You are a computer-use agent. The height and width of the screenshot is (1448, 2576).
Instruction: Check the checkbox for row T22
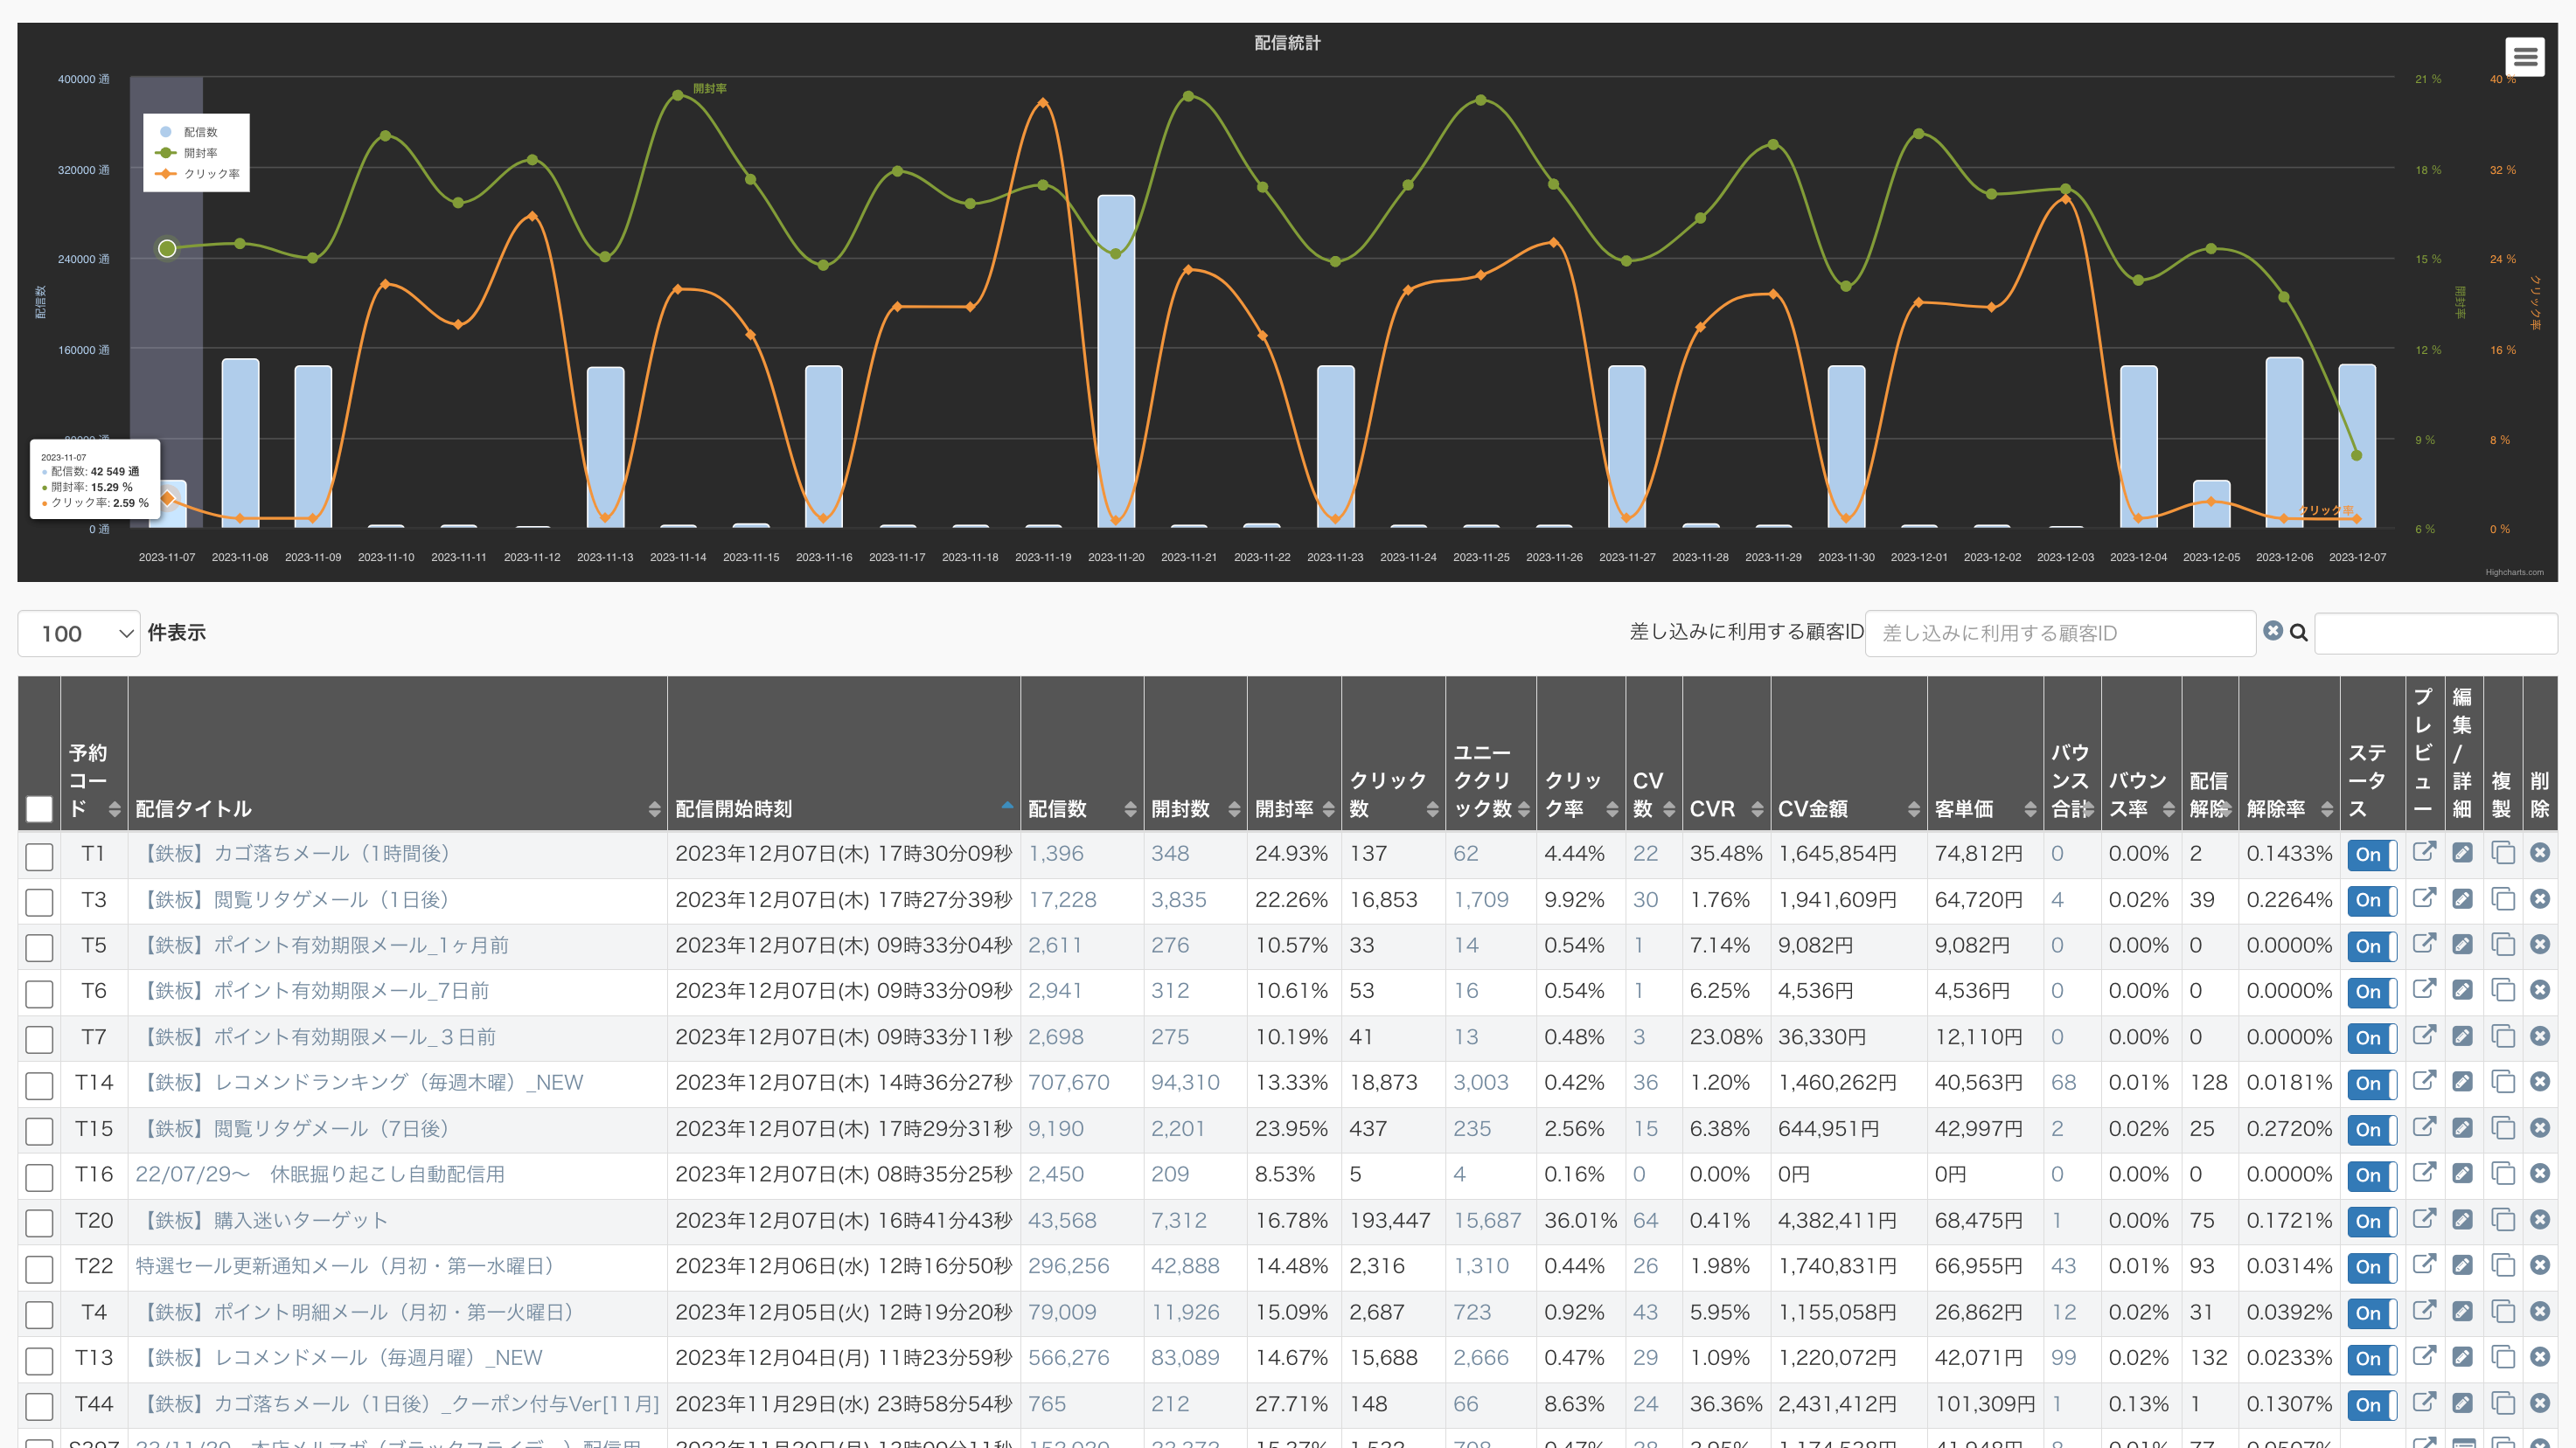39,1269
